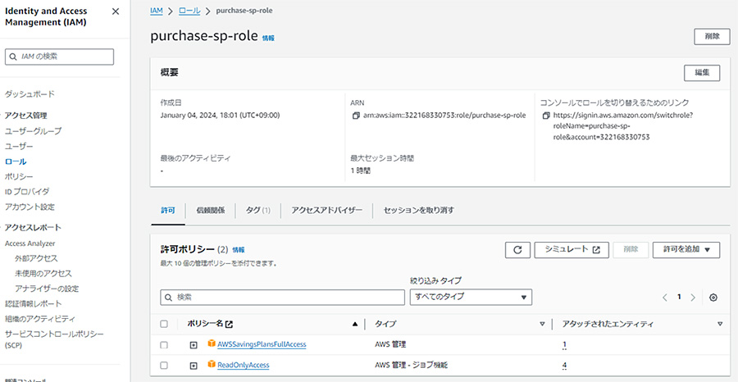Click the IAM breadcrumb link
Image resolution: width=738 pixels, height=382 pixels.
coord(157,11)
